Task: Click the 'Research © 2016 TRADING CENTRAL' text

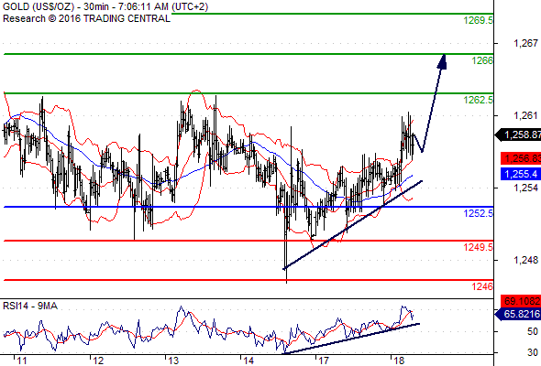Action: pos(86,18)
